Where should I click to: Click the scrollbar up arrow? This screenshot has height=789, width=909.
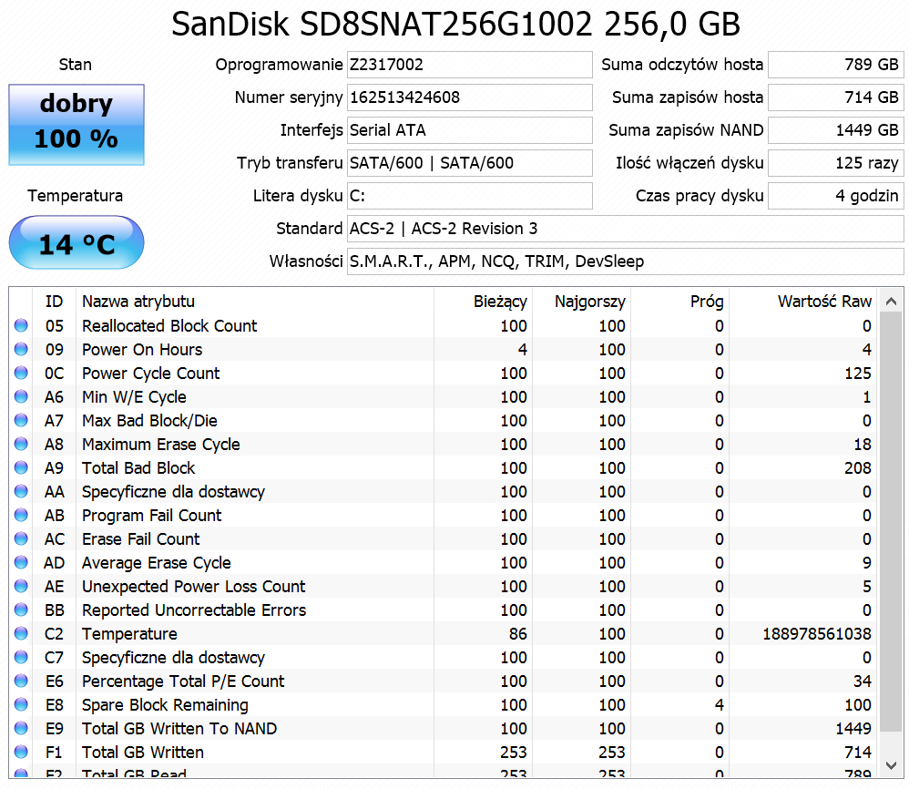[x=891, y=301]
